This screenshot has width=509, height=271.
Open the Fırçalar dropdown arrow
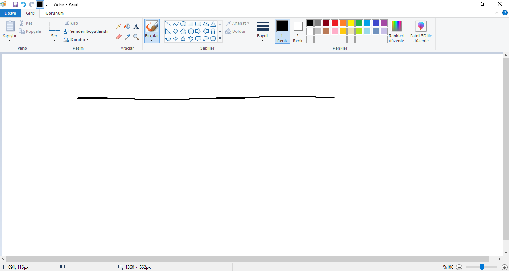(152, 40)
